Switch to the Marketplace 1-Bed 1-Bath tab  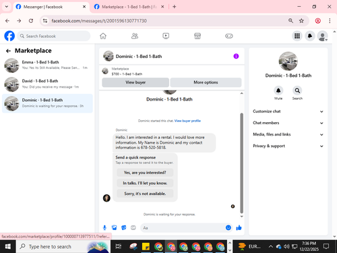(129, 7)
